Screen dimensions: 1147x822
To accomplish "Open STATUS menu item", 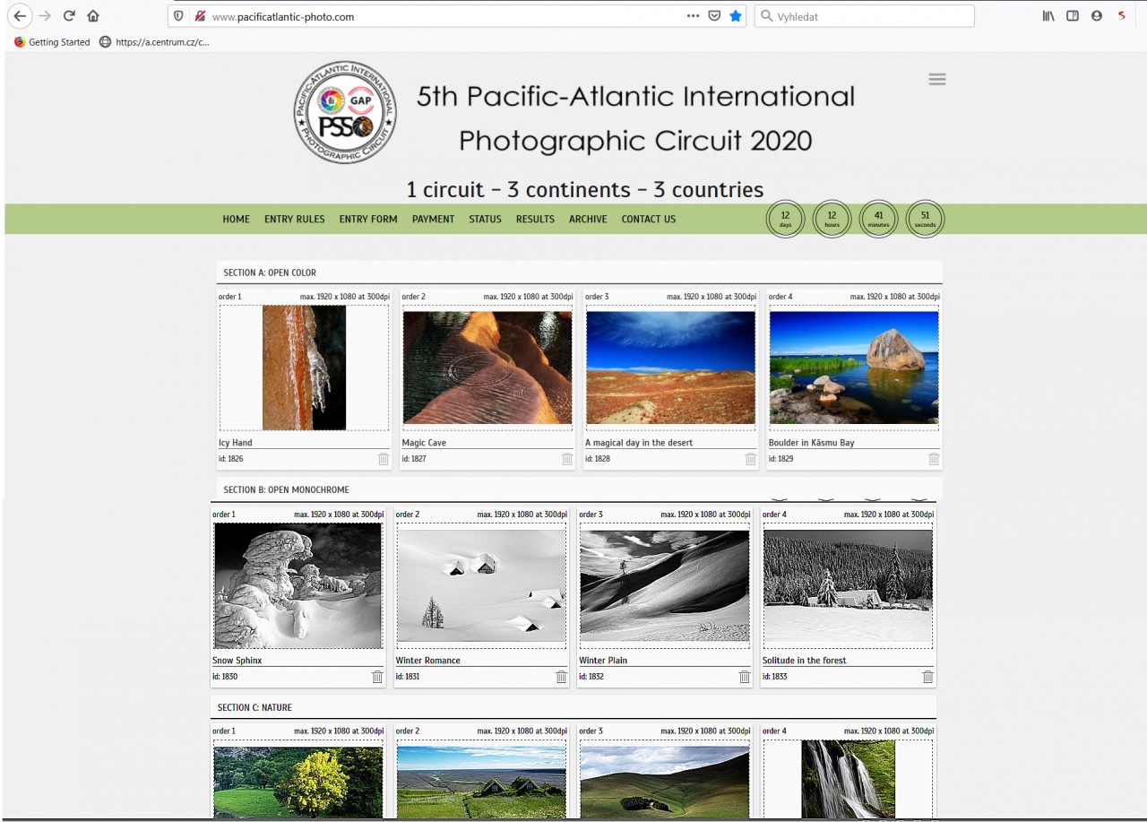I will 485,219.
